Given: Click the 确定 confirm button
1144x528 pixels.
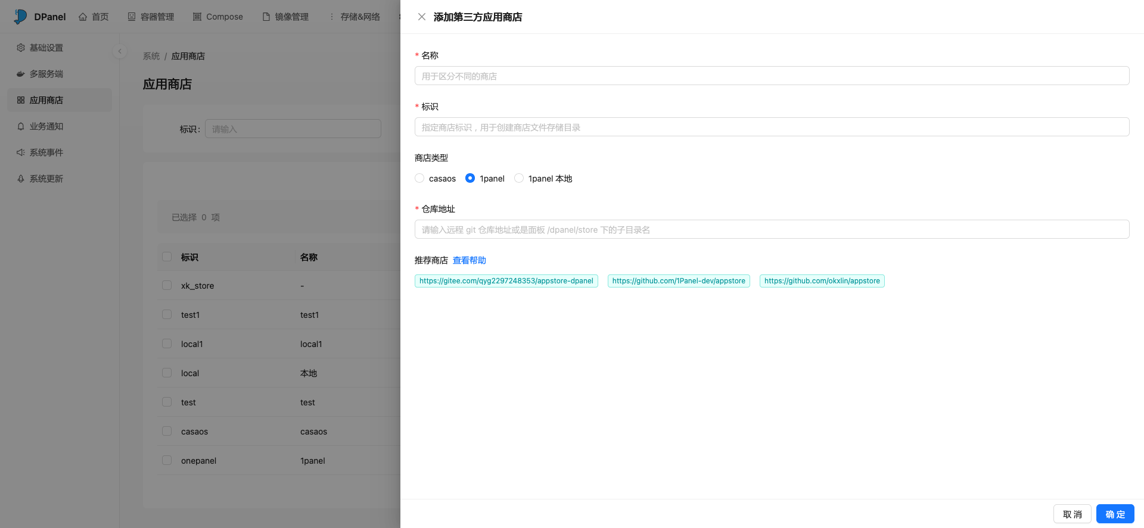Looking at the screenshot, I should coord(1115,514).
